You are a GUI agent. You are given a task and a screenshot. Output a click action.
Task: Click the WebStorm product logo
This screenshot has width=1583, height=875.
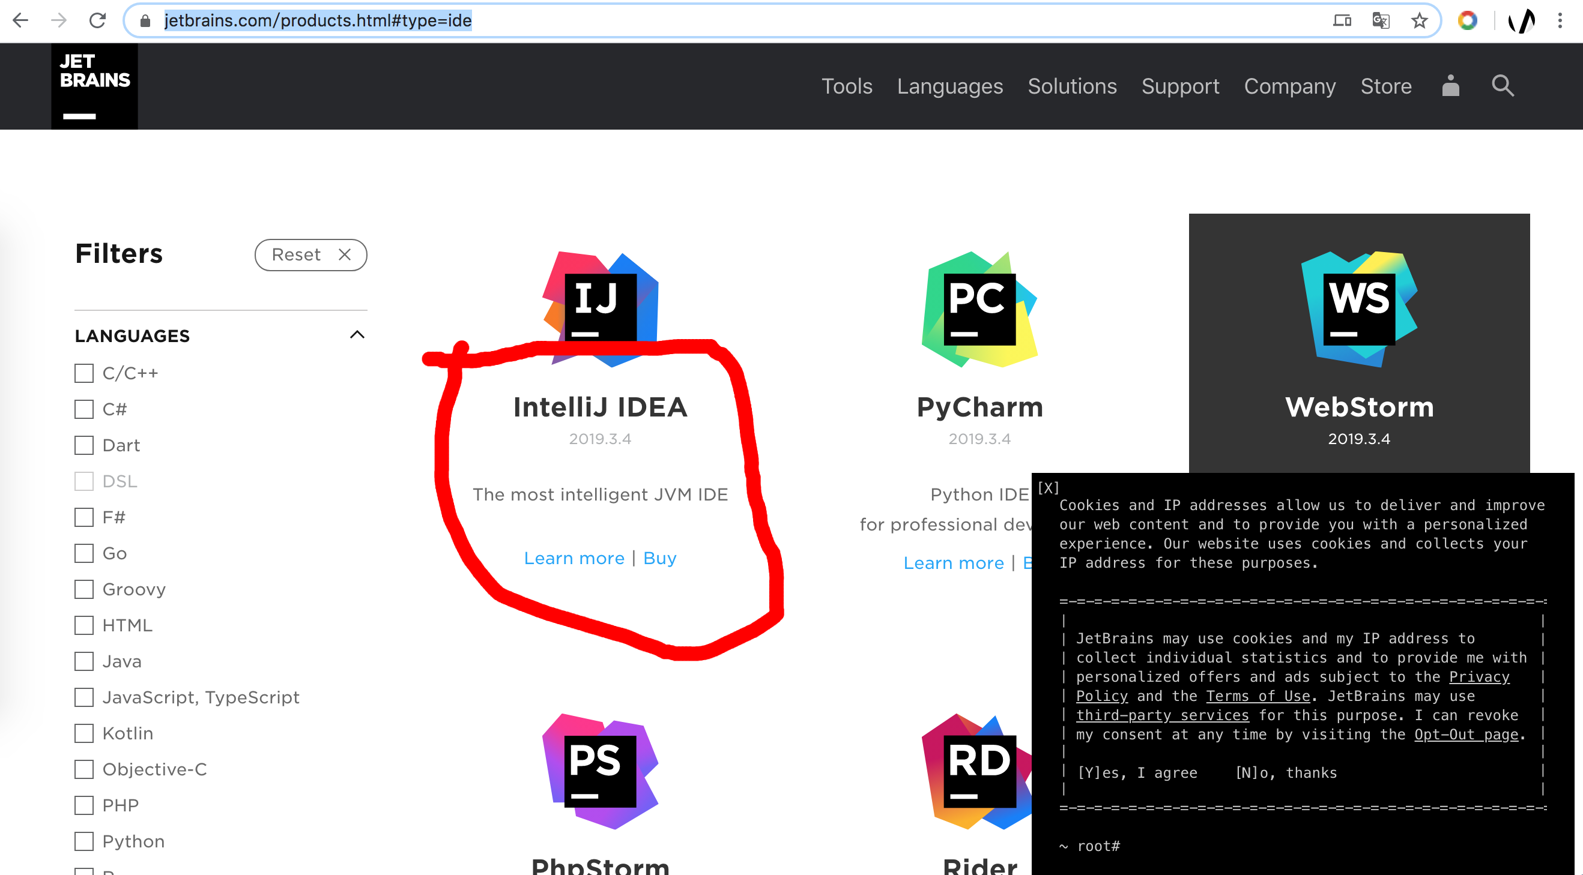pyautogui.click(x=1358, y=309)
